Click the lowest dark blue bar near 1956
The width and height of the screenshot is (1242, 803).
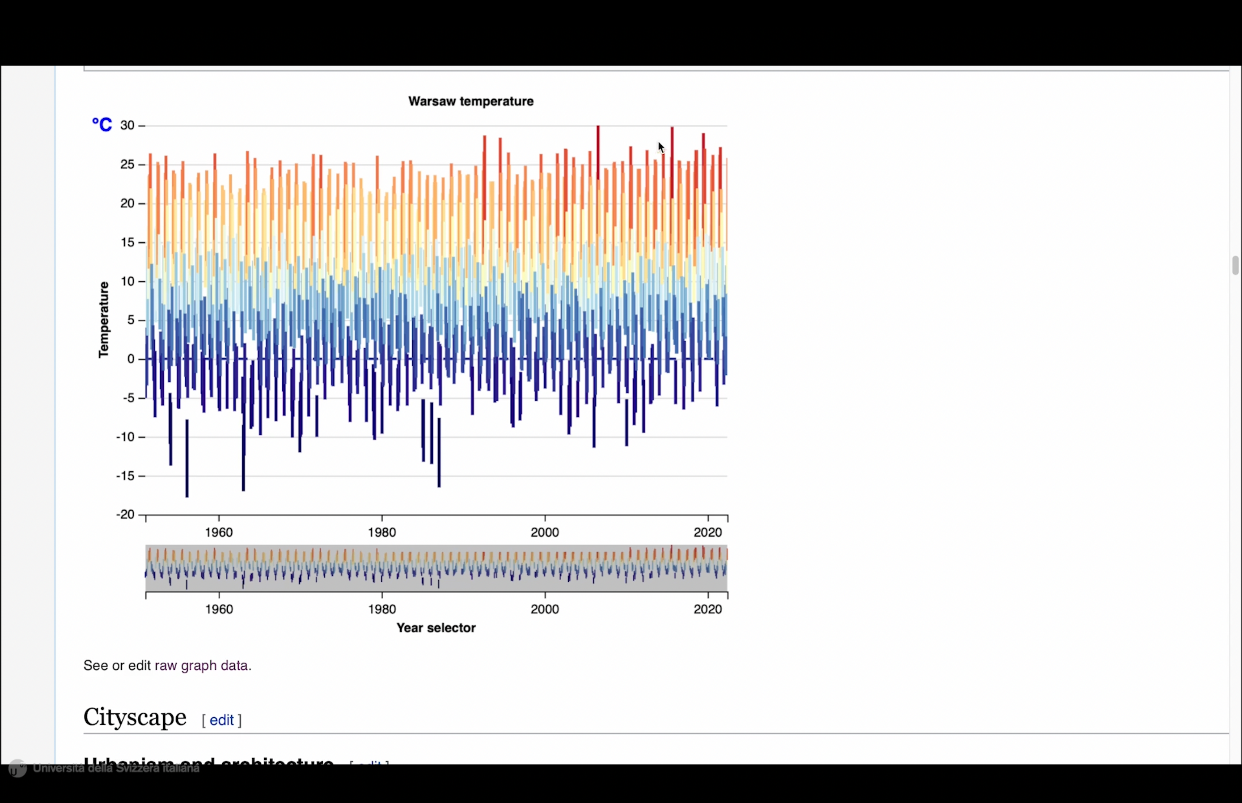pyautogui.click(x=187, y=459)
